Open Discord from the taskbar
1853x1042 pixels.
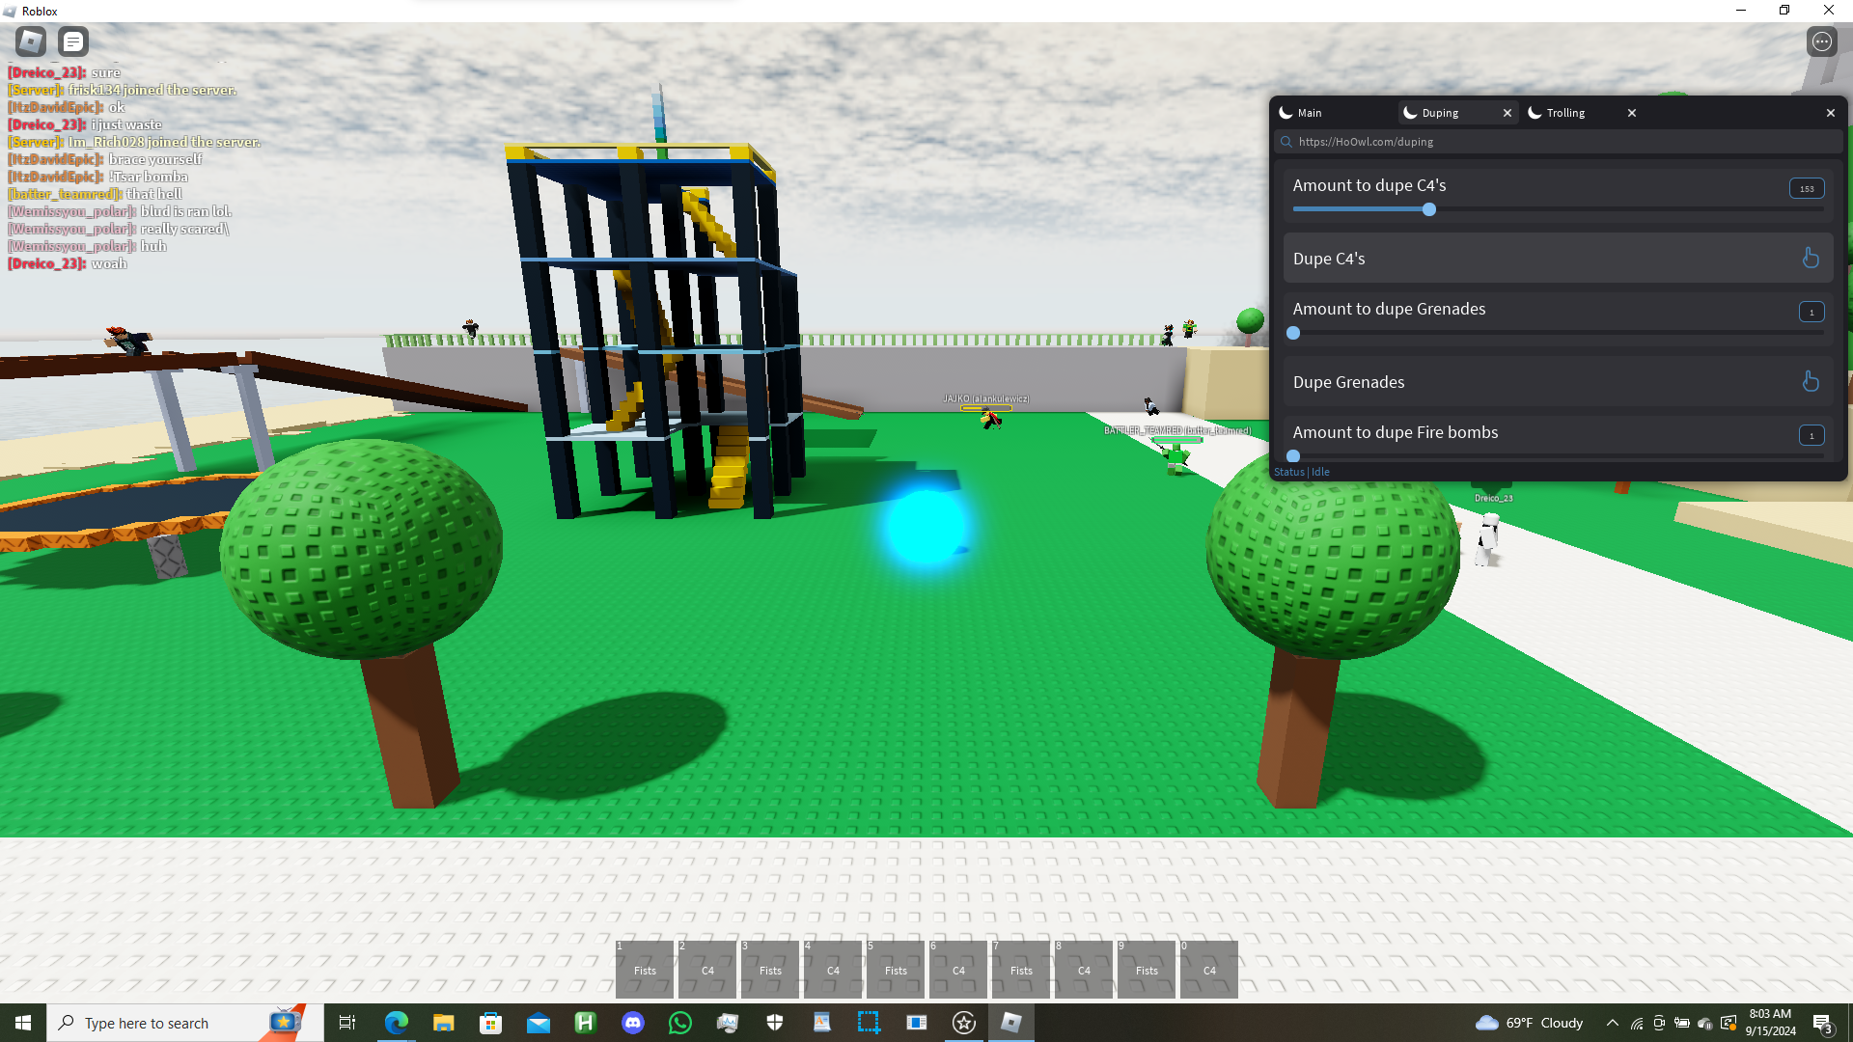[632, 1023]
